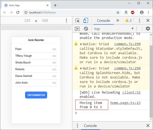Screen dimensions: 153x130
Task: Grab the reorder handle for John Kuhn
Action: pos(54,83)
